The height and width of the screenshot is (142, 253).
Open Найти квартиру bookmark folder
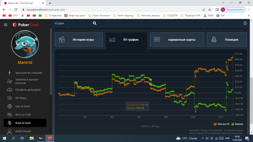tap(124, 15)
